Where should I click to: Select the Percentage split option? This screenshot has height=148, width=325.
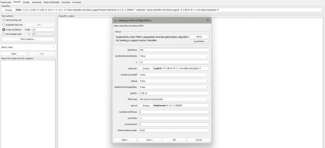coord(12,34)
